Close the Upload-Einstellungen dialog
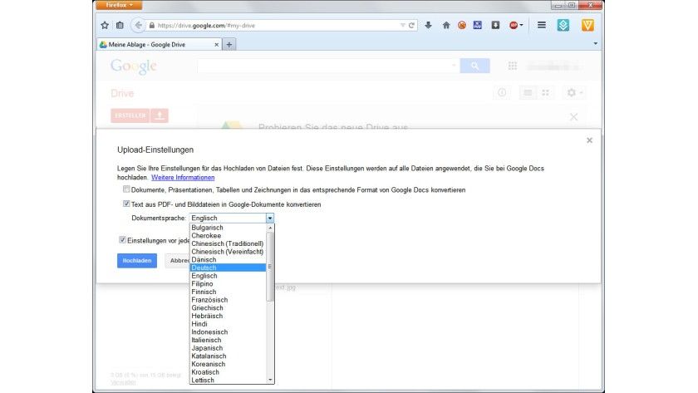Image resolution: width=698 pixels, height=393 pixels. pos(589,140)
